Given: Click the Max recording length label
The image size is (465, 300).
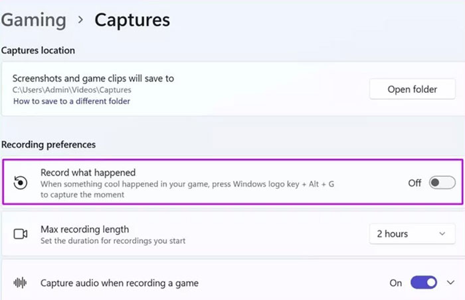Looking at the screenshot, I should click(84, 229).
